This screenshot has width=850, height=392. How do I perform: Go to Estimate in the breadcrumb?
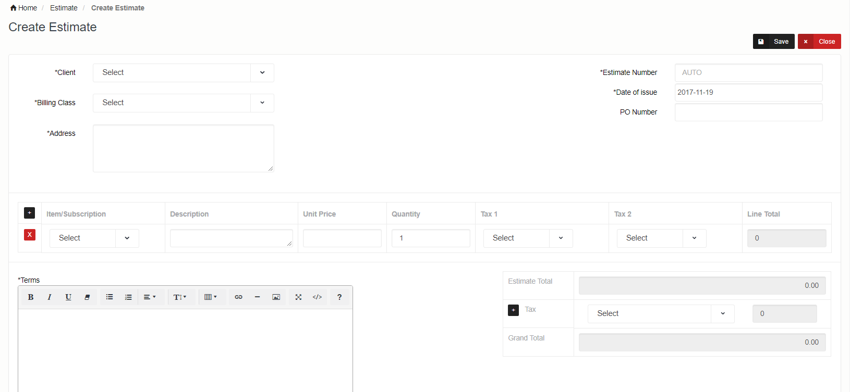pos(64,8)
